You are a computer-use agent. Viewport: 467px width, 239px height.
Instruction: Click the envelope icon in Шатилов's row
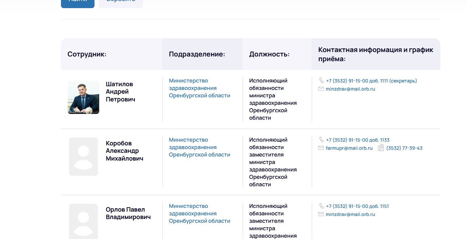321,89
